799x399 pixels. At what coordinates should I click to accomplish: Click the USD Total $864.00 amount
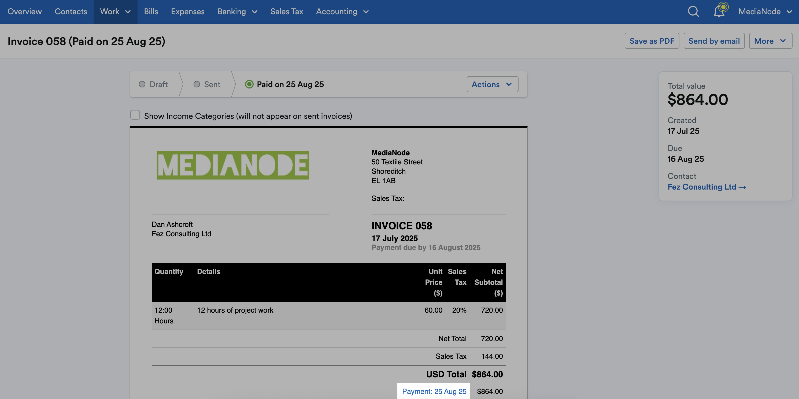[487, 375]
